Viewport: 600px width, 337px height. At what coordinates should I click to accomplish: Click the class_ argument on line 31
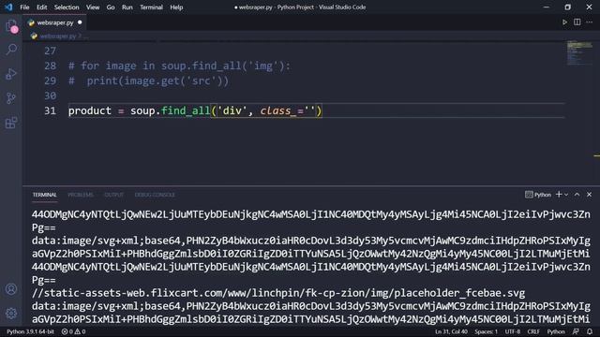point(278,110)
